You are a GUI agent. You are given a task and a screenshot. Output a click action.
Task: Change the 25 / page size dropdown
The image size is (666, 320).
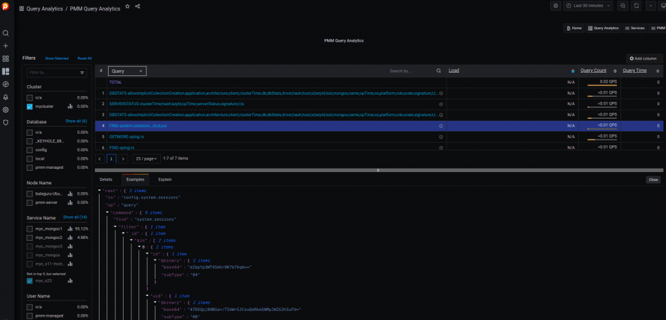click(146, 158)
